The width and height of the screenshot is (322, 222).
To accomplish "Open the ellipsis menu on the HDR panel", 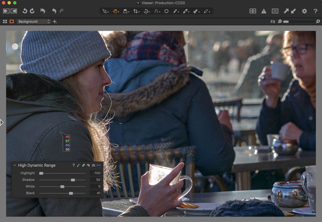I will click(99, 165).
